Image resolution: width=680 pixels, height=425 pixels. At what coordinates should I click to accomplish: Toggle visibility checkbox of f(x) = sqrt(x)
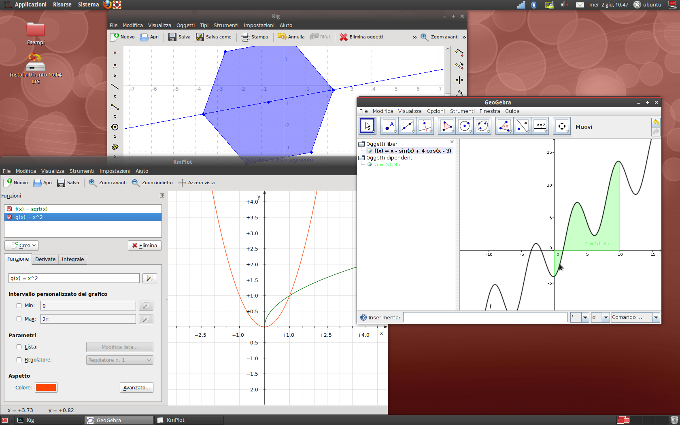(x=9, y=209)
